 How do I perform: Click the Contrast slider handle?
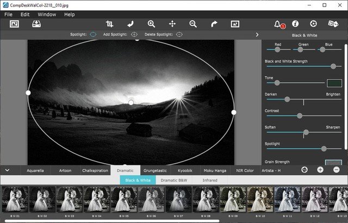click(x=300, y=116)
